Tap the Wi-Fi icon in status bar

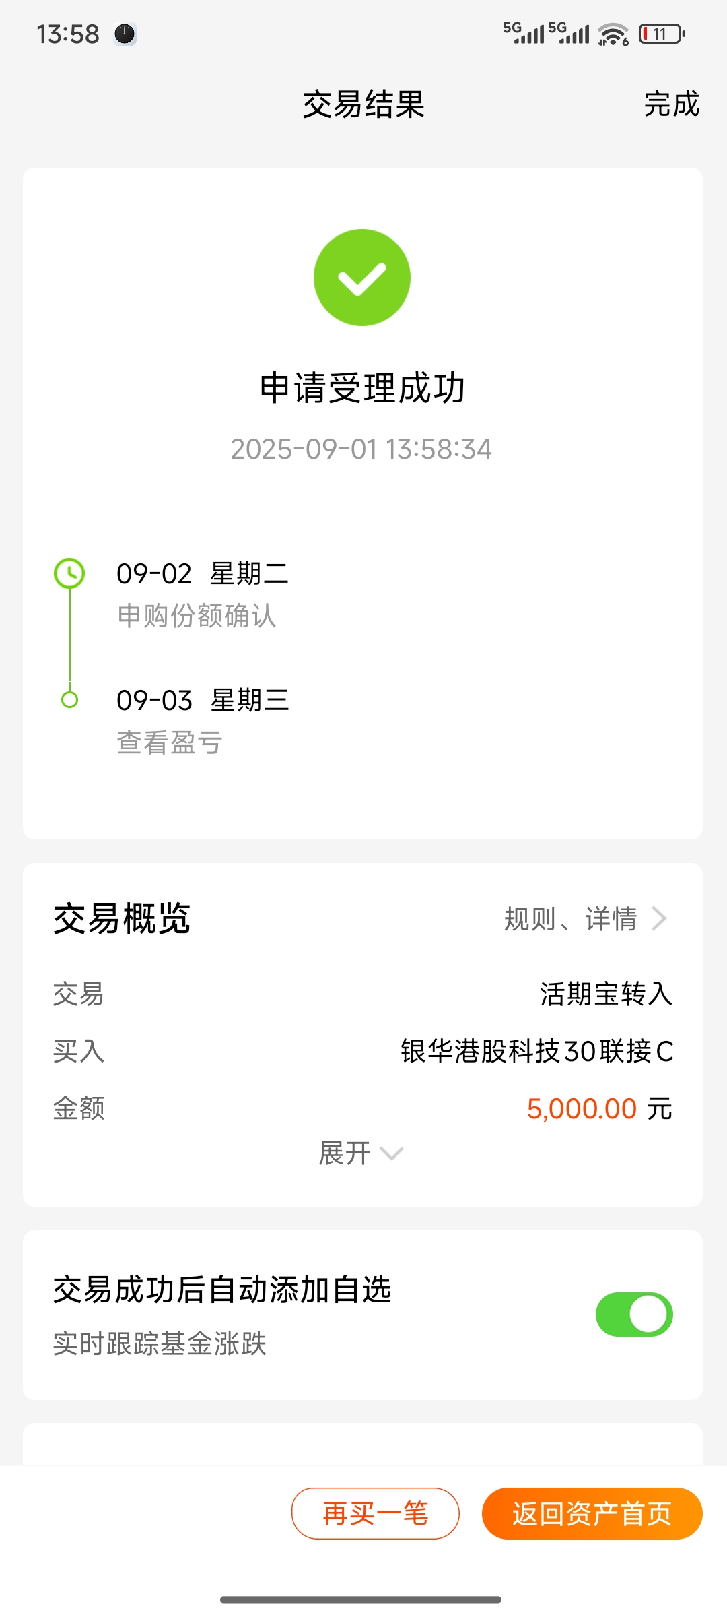613,34
